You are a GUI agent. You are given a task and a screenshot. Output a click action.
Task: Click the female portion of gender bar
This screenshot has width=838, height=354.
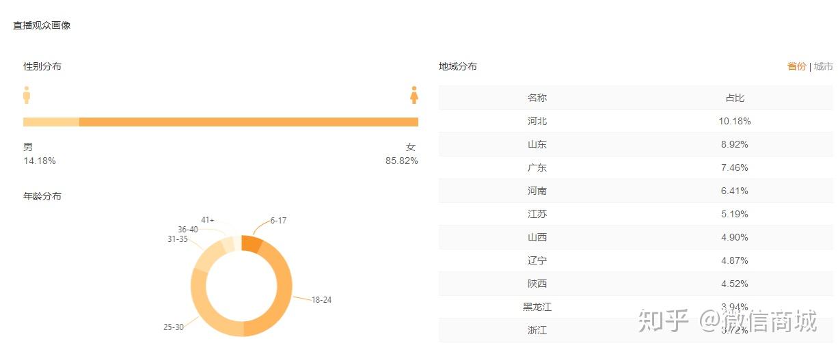[x=249, y=122]
